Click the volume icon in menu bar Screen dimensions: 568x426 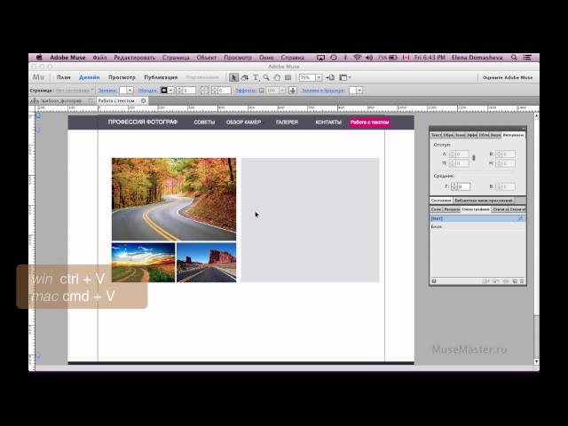pos(369,57)
